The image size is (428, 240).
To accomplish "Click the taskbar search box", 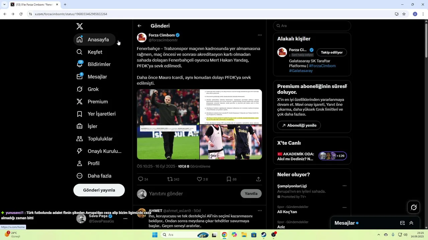I will coord(186,235).
